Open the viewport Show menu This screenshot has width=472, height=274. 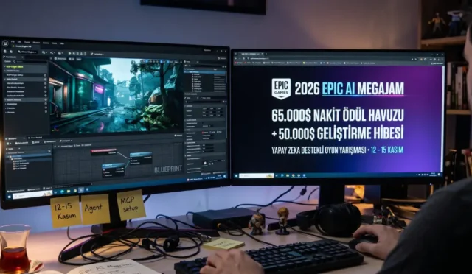[79, 59]
